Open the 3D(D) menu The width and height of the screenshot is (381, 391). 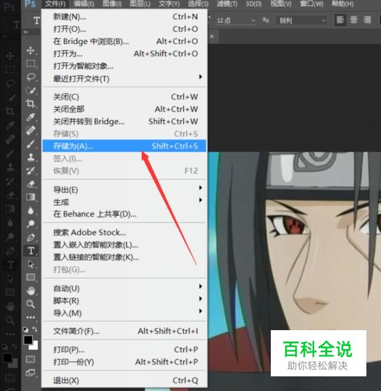click(x=254, y=4)
